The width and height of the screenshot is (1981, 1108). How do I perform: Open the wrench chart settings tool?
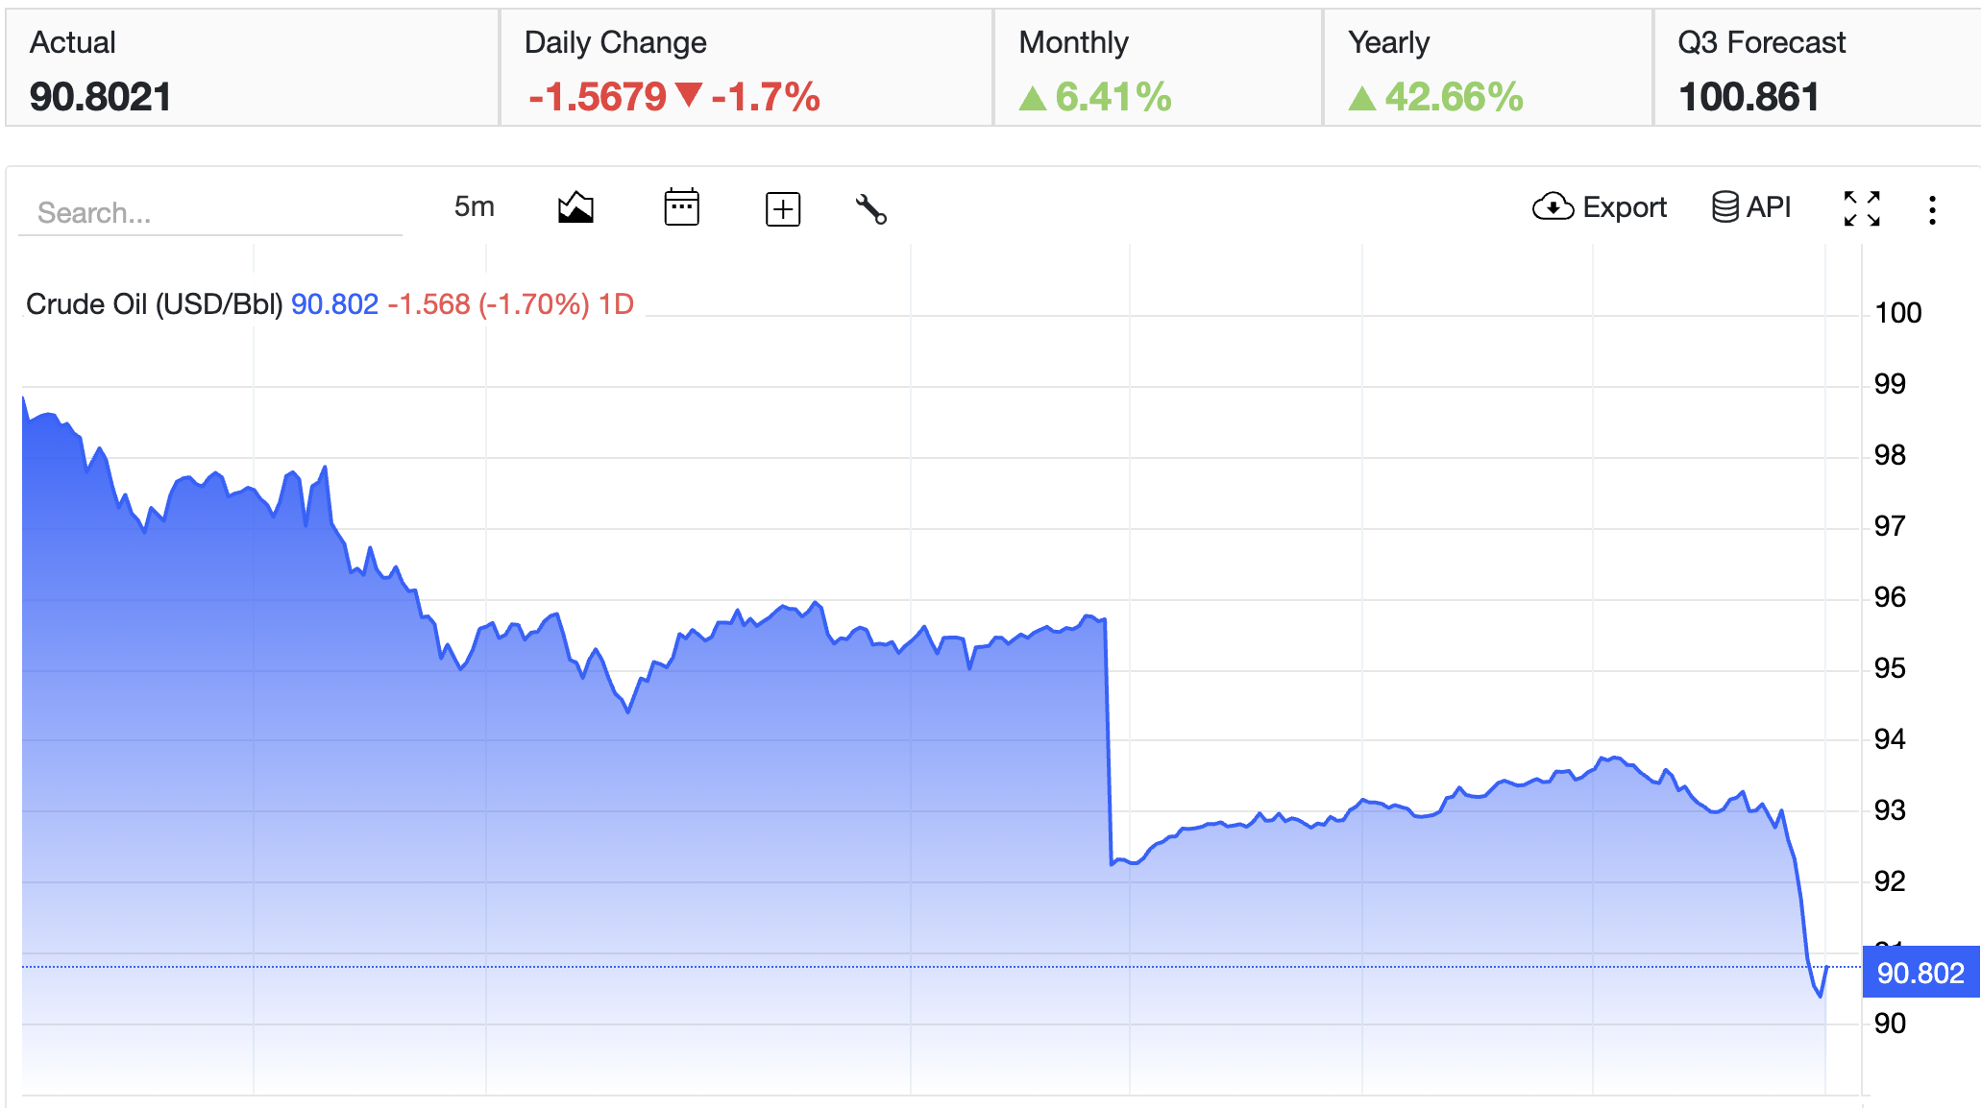pyautogui.click(x=870, y=208)
